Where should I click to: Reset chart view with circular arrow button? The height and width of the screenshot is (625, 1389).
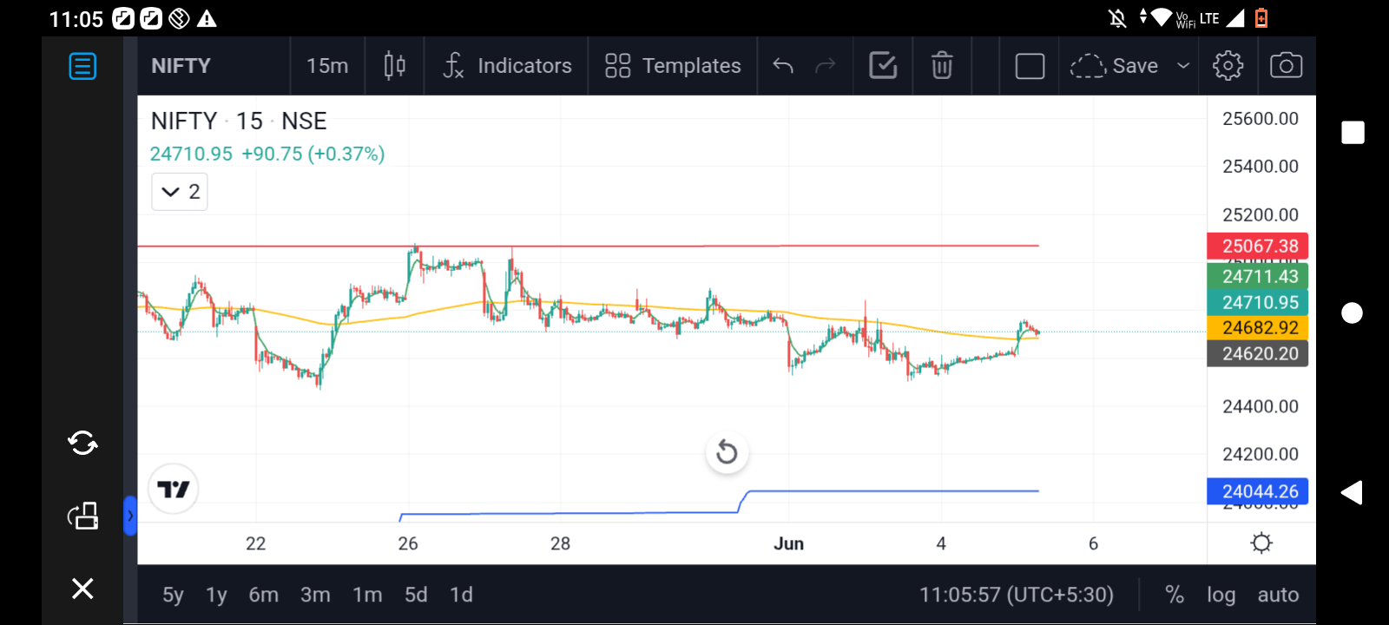[727, 452]
